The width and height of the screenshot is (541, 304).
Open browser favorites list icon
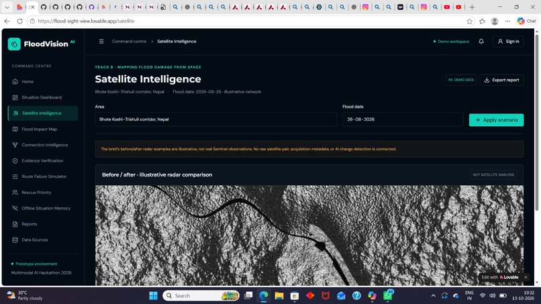(482, 21)
